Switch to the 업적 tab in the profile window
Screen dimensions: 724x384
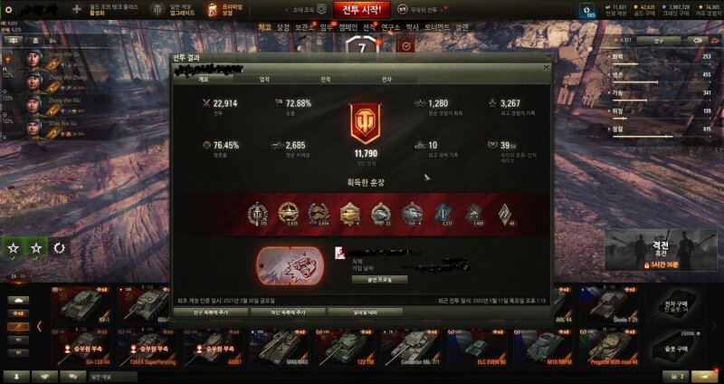click(264, 80)
